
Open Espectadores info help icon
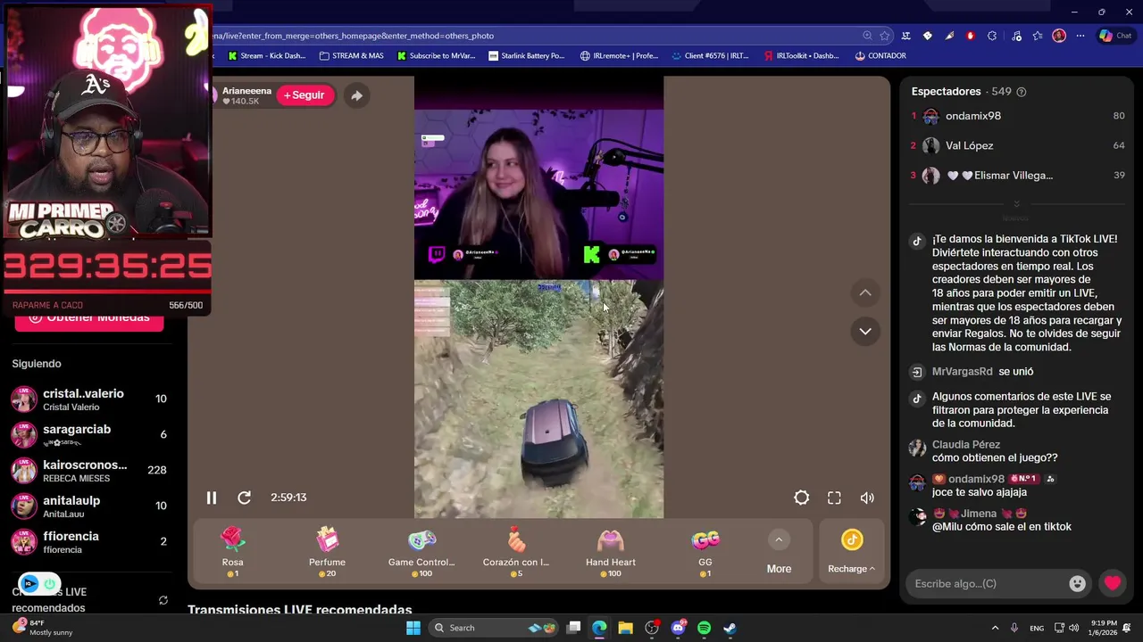[x=1022, y=92]
